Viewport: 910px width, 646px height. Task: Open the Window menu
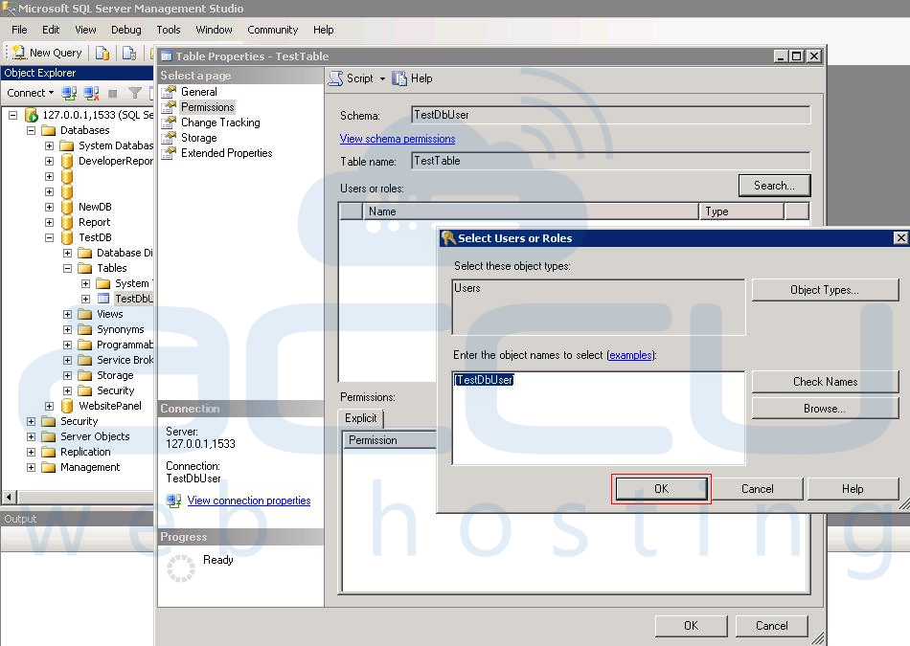(214, 30)
